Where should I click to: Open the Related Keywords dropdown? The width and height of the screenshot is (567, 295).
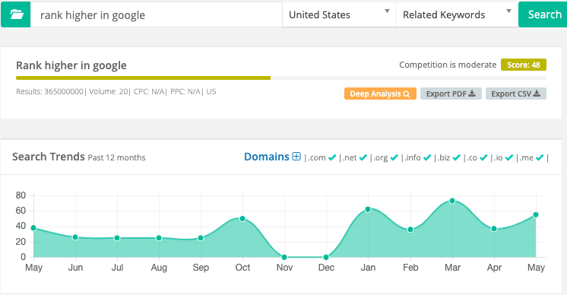[x=458, y=14]
